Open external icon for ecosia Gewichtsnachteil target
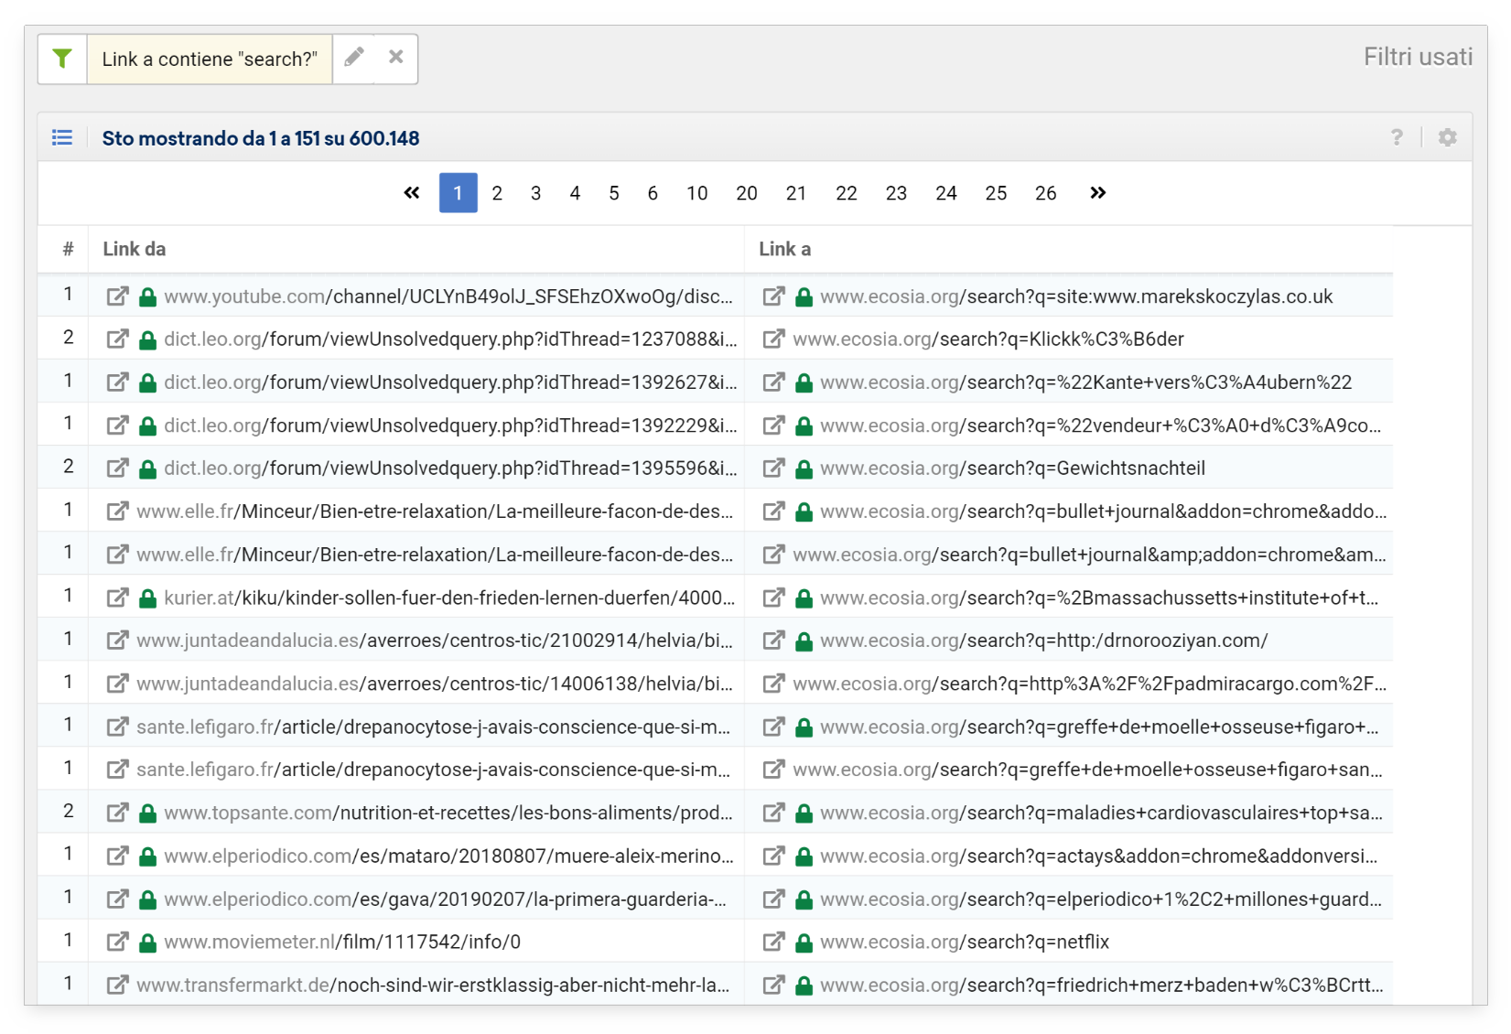The width and height of the screenshot is (1511, 1034). (773, 469)
